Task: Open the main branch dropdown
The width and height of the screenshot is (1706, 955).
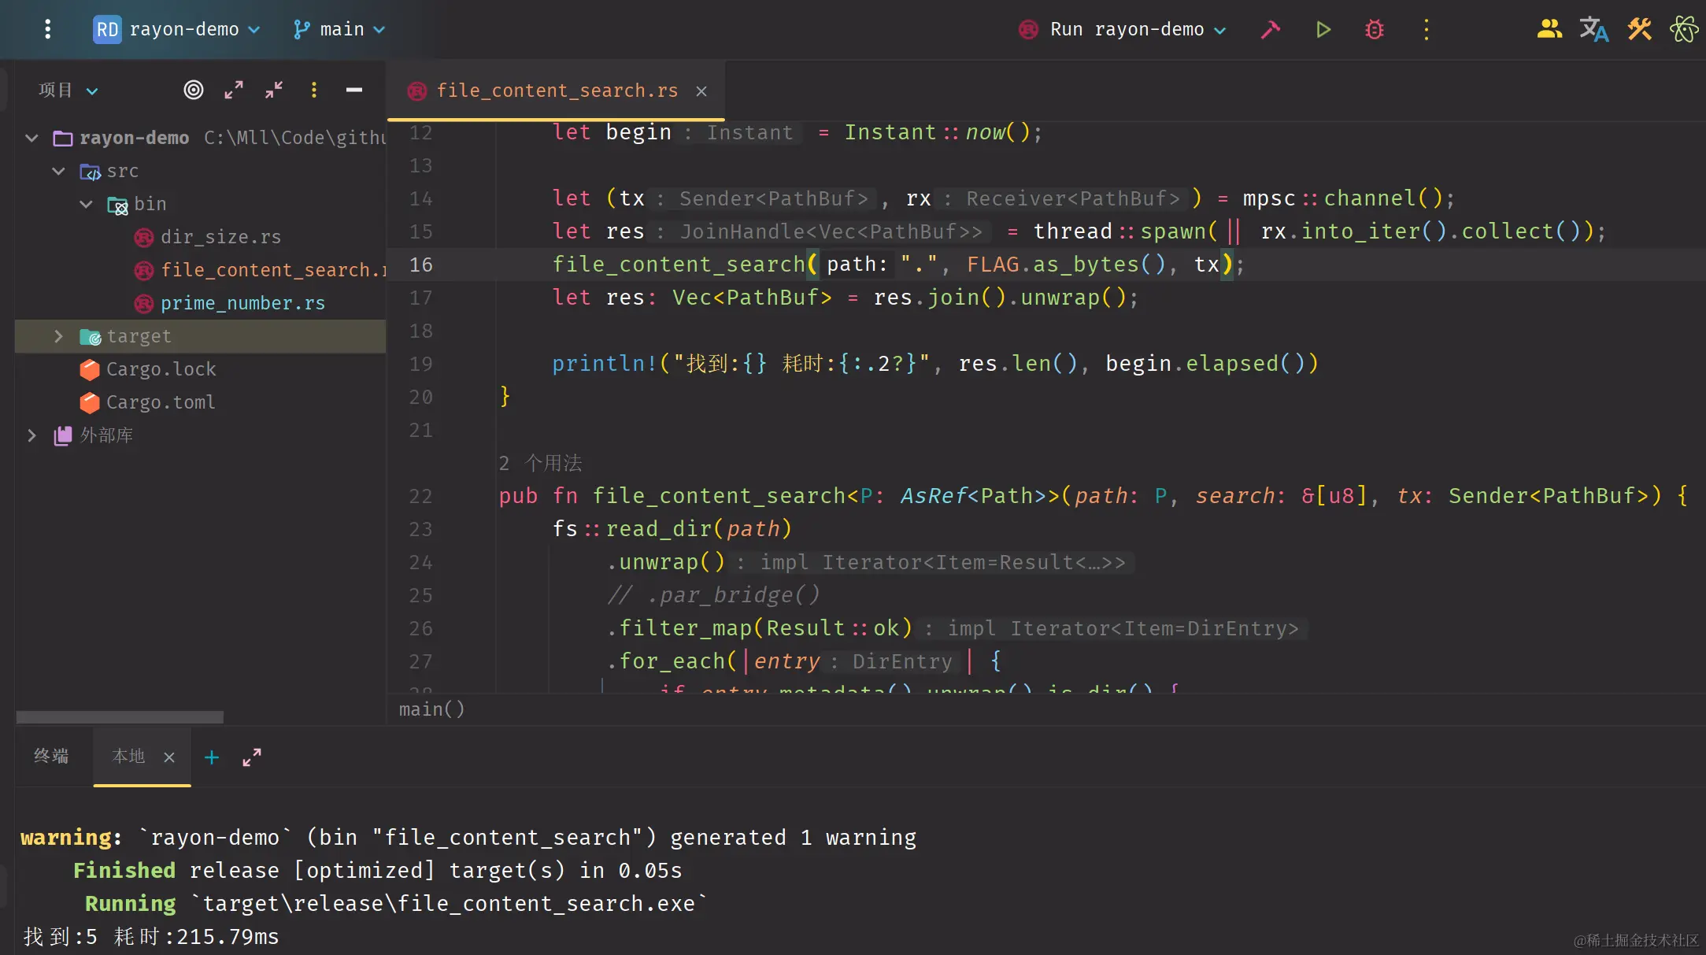Action: click(x=340, y=30)
